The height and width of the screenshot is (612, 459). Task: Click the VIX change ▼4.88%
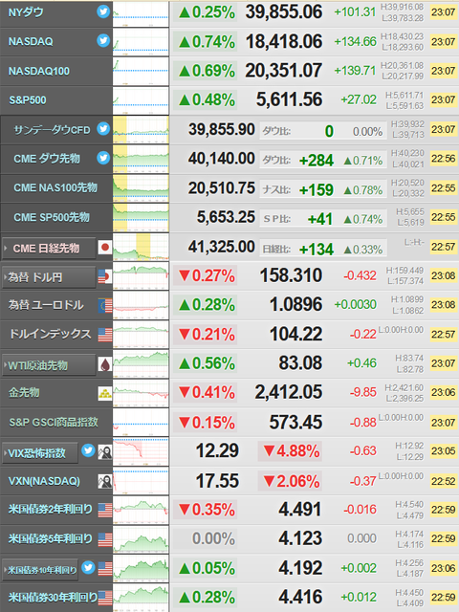(292, 451)
